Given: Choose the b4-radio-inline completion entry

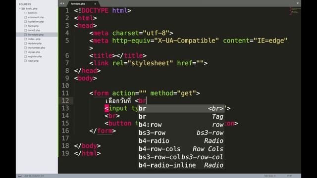Looking at the screenshot, I should tap(181, 165).
